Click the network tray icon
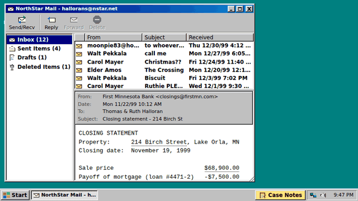This screenshot has width=358, height=201. (x=313, y=195)
